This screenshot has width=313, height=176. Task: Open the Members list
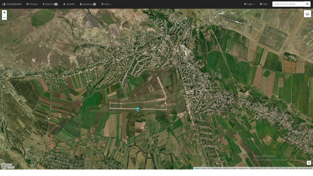pyautogui.click(x=88, y=4)
